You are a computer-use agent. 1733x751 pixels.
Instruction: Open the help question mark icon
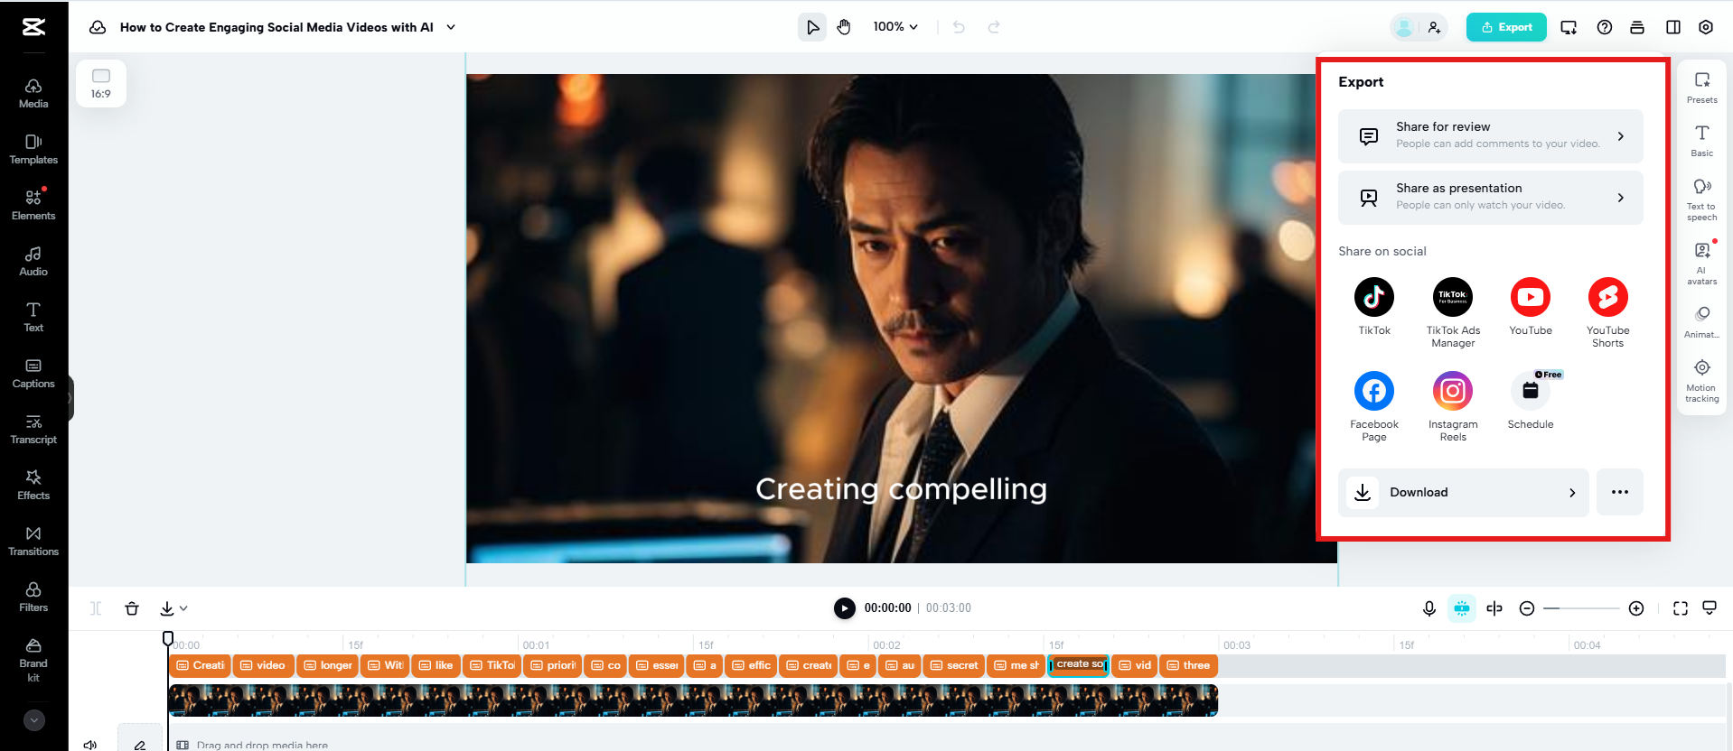coord(1605,27)
